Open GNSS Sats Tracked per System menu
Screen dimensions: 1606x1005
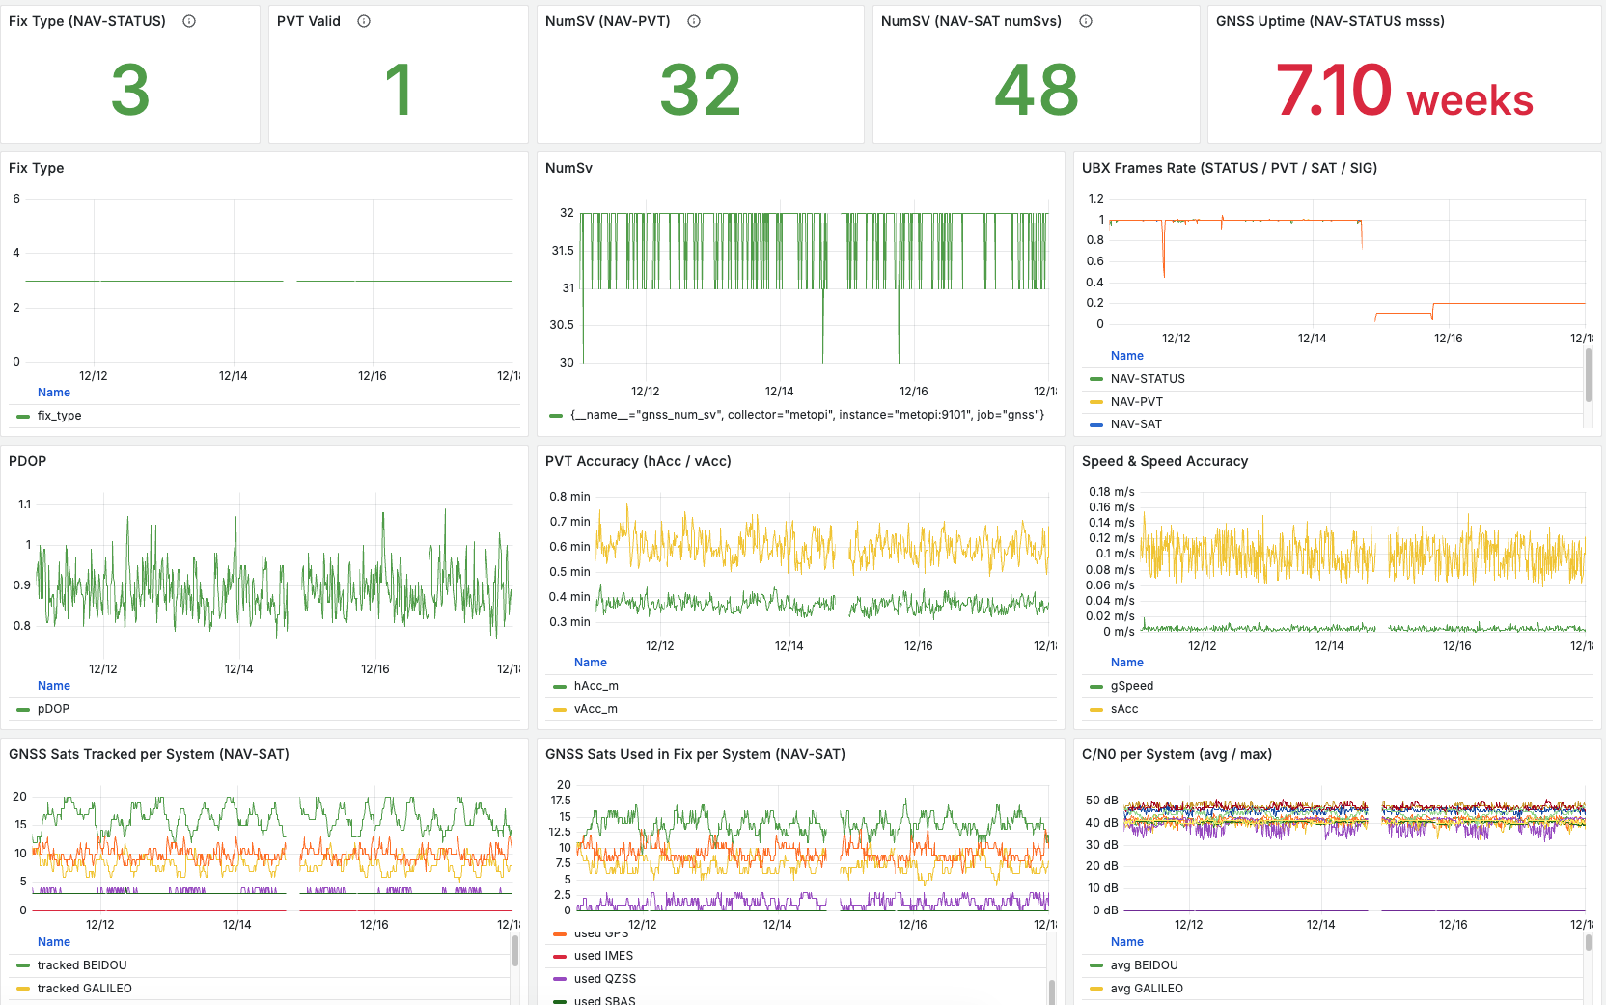149,754
